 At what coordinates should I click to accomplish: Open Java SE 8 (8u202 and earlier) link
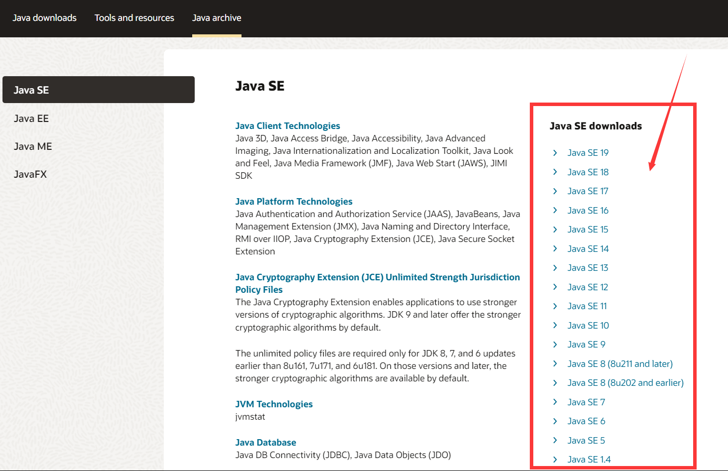(x=625, y=383)
